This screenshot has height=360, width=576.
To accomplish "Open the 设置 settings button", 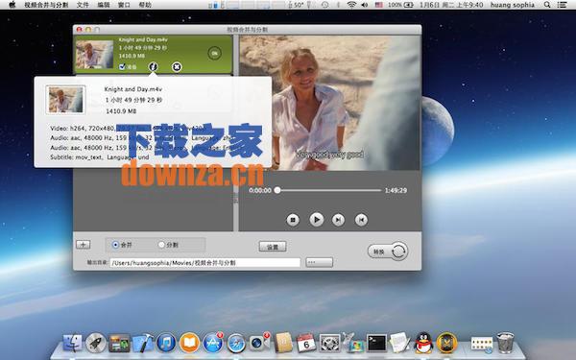I will [273, 247].
